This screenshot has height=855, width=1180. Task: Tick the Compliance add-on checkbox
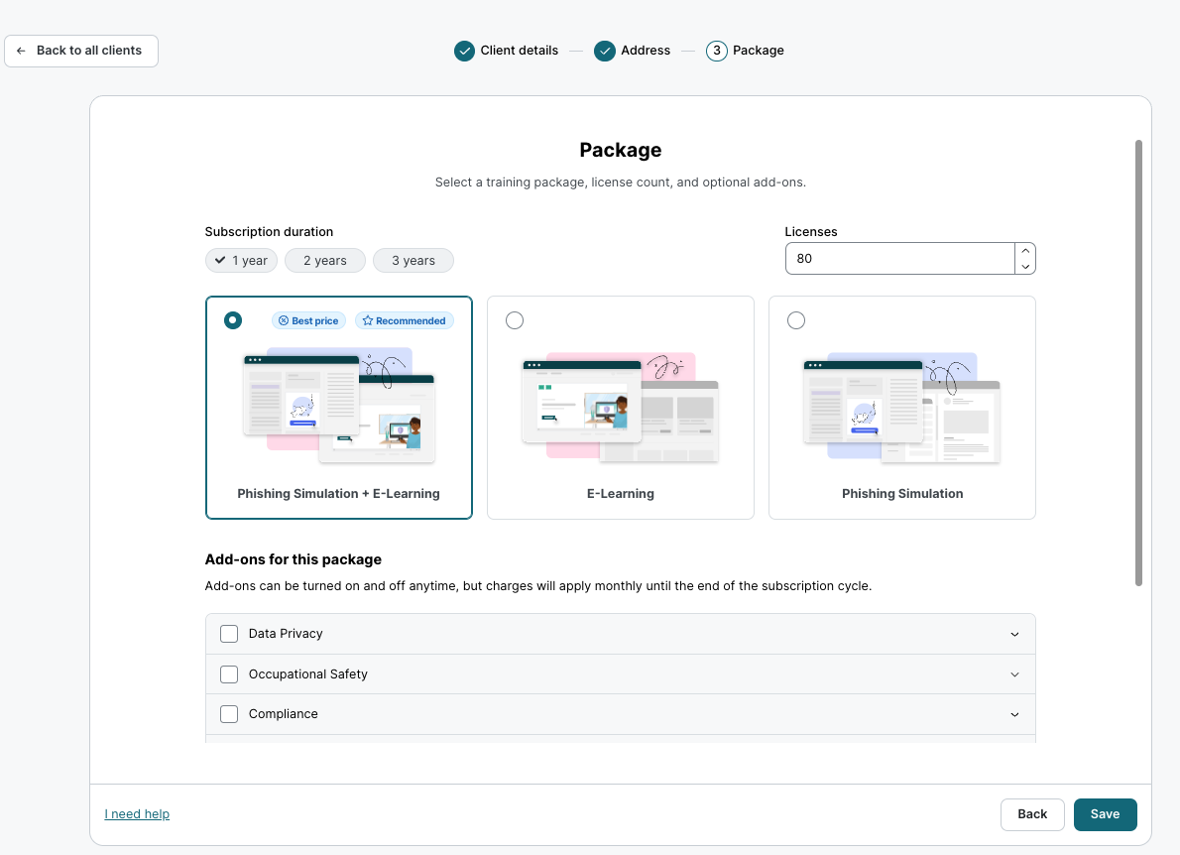[x=229, y=714]
